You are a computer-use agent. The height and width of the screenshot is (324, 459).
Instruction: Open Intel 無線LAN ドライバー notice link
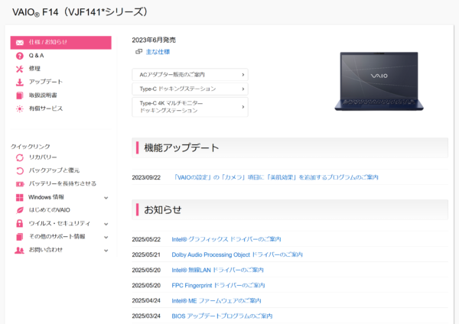[217, 270]
